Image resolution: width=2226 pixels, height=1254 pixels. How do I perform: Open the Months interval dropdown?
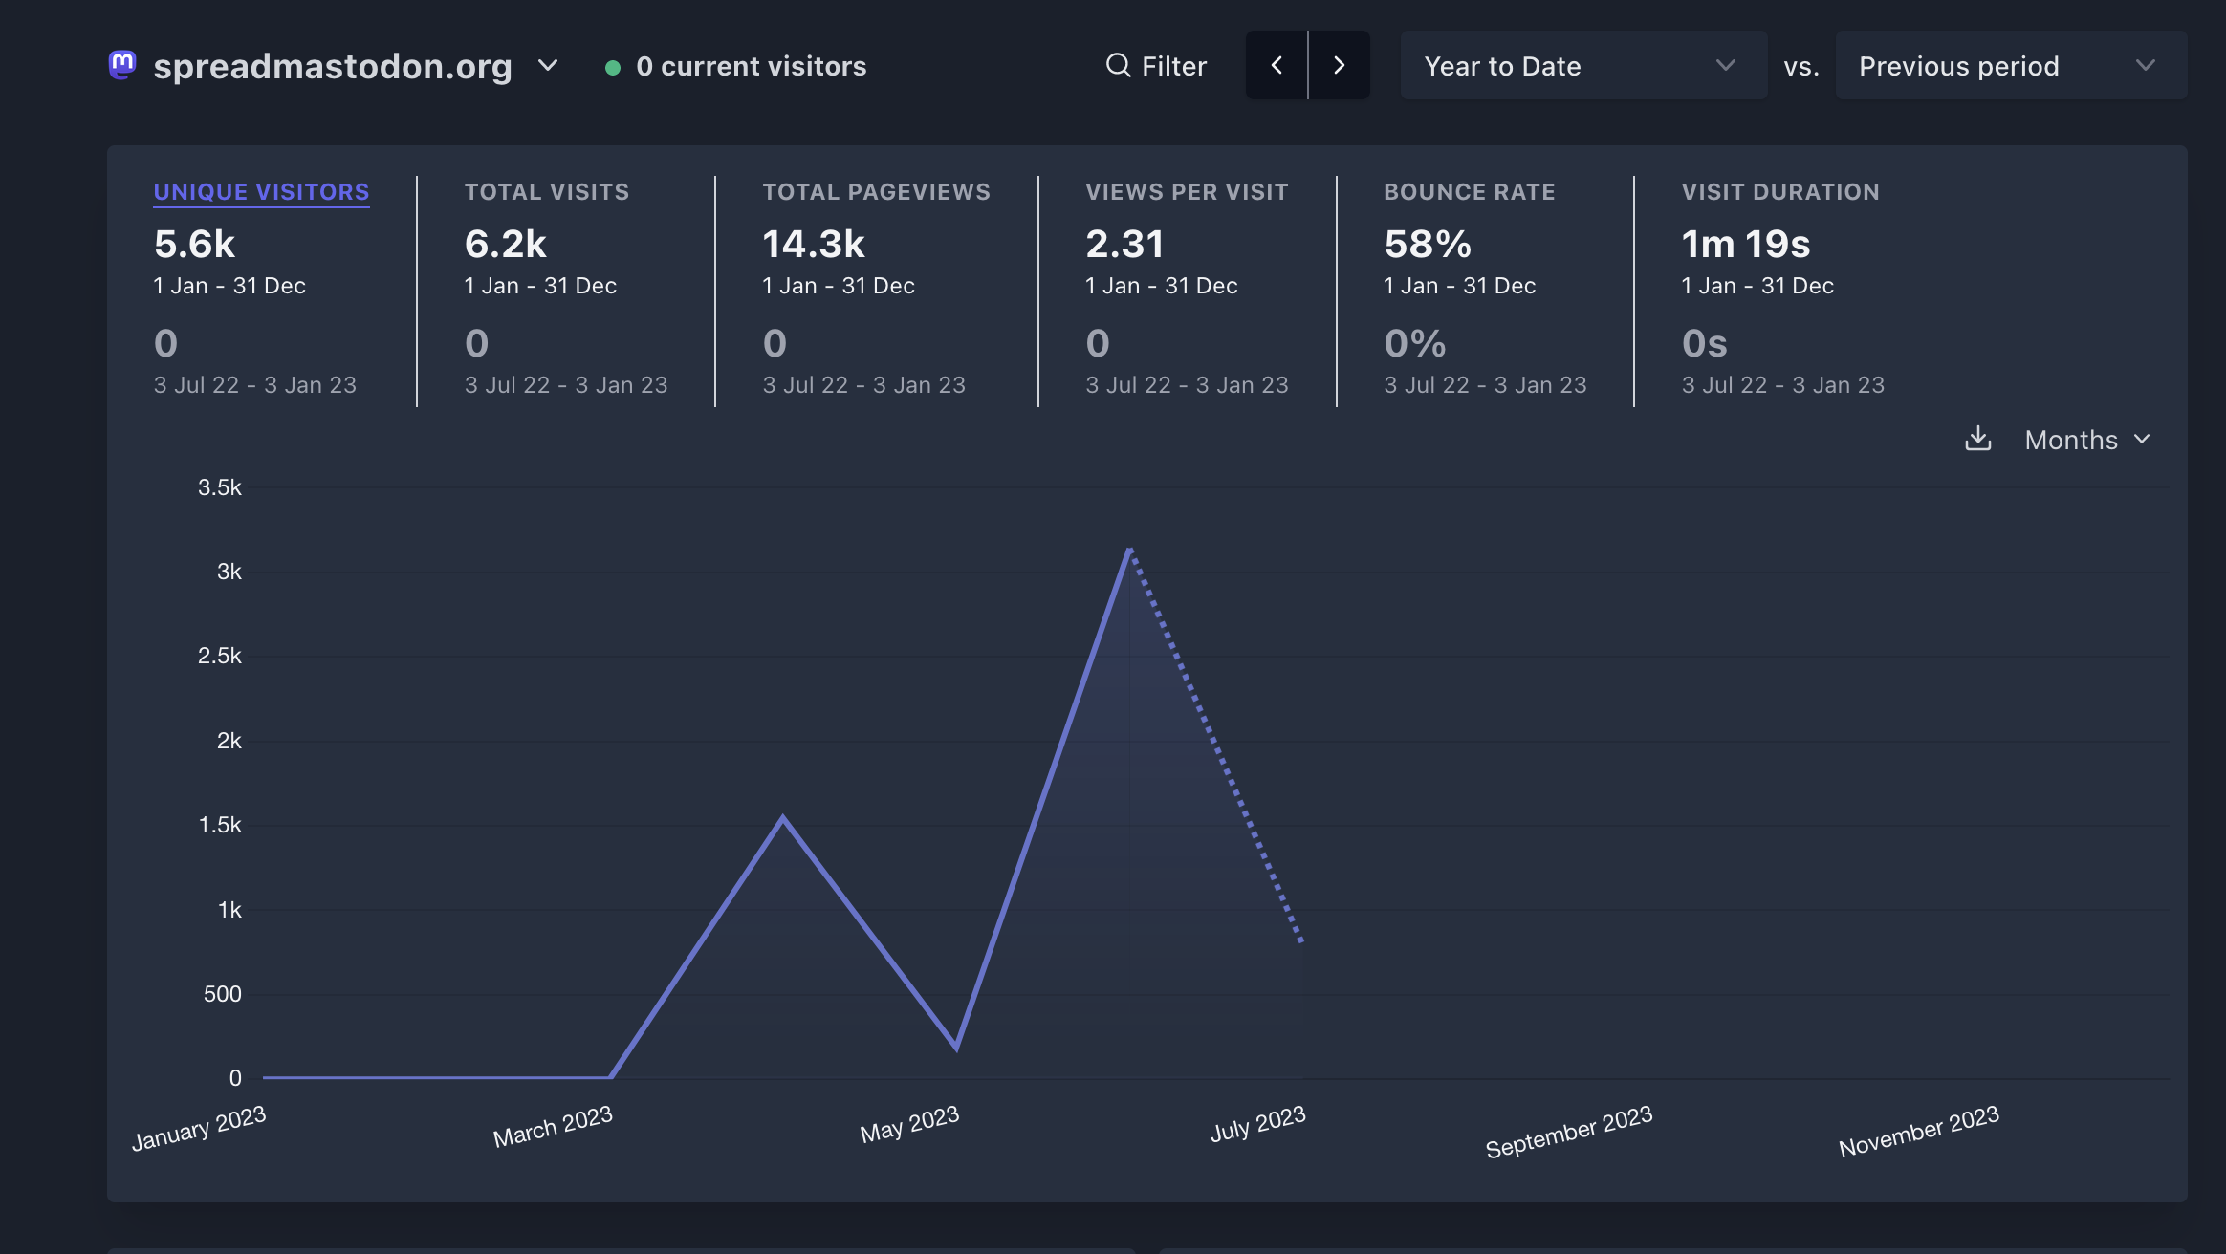2086,440
